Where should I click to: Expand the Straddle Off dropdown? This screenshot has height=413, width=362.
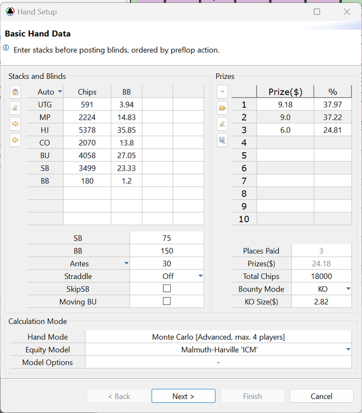coord(201,276)
